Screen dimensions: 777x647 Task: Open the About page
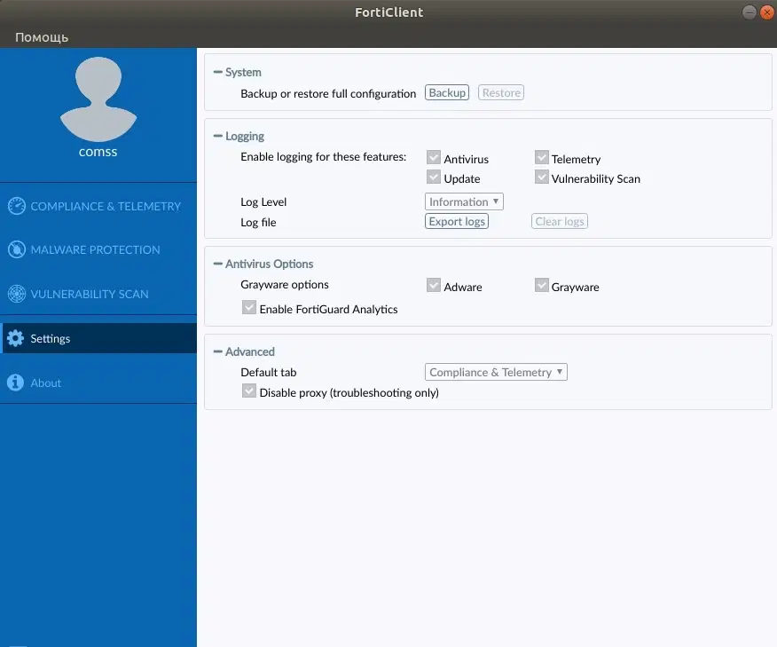[98, 383]
